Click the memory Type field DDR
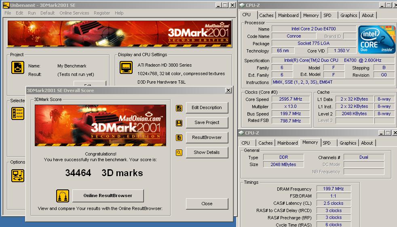Viewport: 397px width, 227px height. (x=283, y=157)
